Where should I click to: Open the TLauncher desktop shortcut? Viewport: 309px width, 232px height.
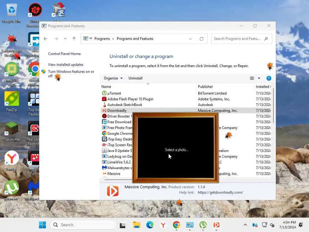11,131
